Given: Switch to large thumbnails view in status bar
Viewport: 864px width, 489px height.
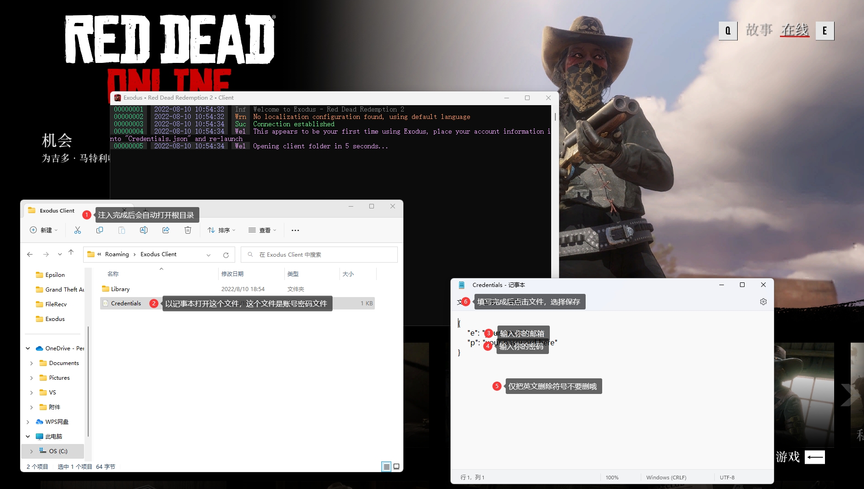Looking at the screenshot, I should pos(396,467).
